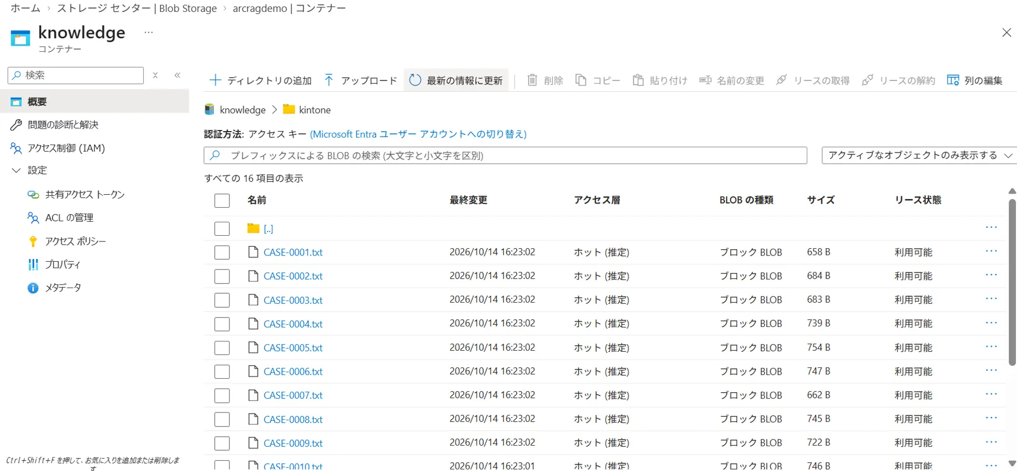The width and height of the screenshot is (1017, 471).
Task: Go up via the [..] folder link
Action: [268, 229]
